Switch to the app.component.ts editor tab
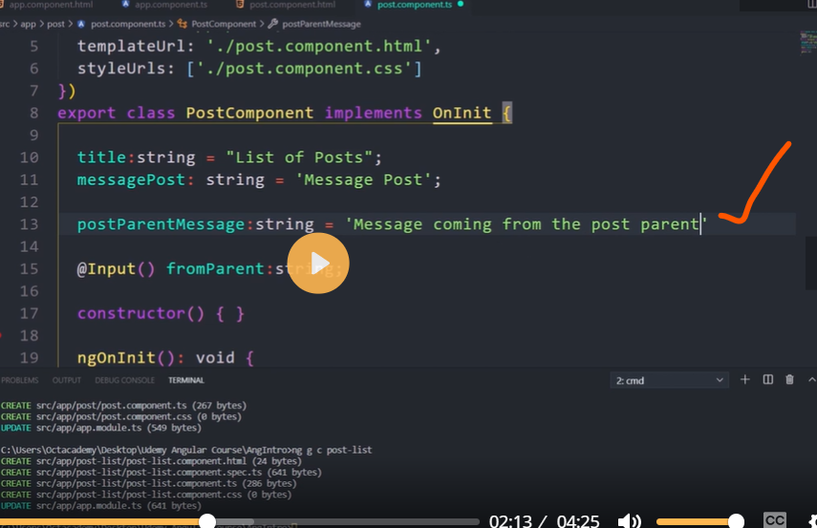The image size is (817, 528). pyautogui.click(x=170, y=5)
